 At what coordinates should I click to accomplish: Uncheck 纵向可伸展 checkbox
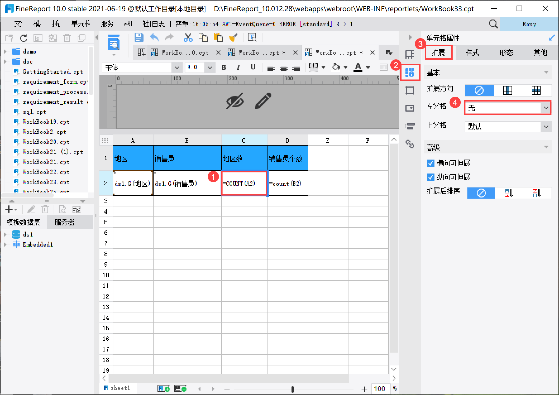pyautogui.click(x=431, y=177)
